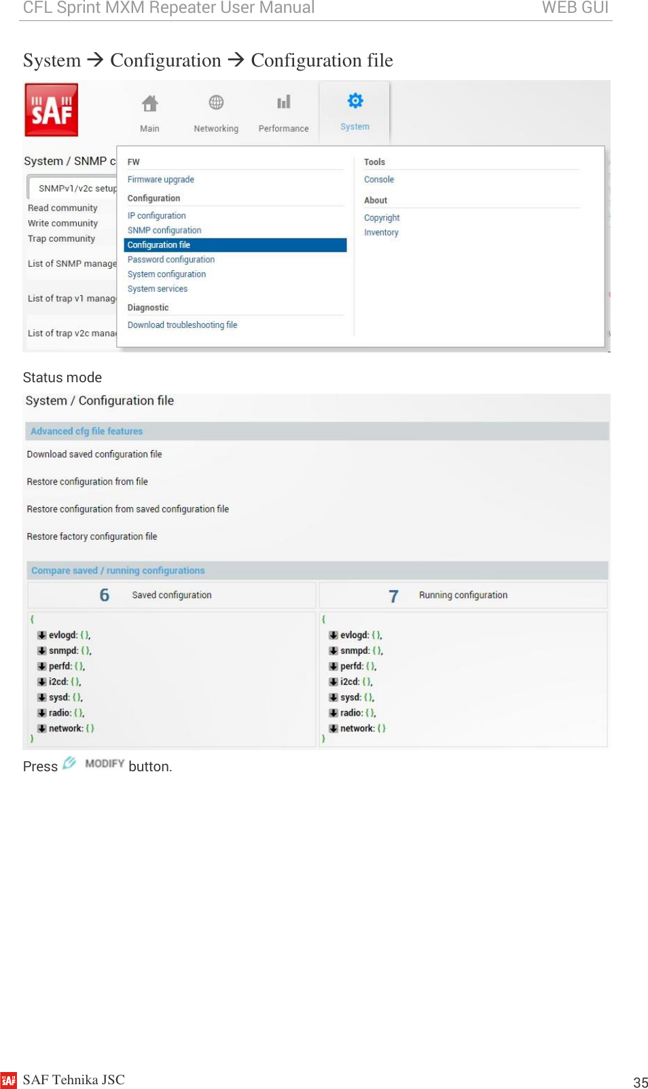Click the Saved configuration column header

click(x=172, y=595)
